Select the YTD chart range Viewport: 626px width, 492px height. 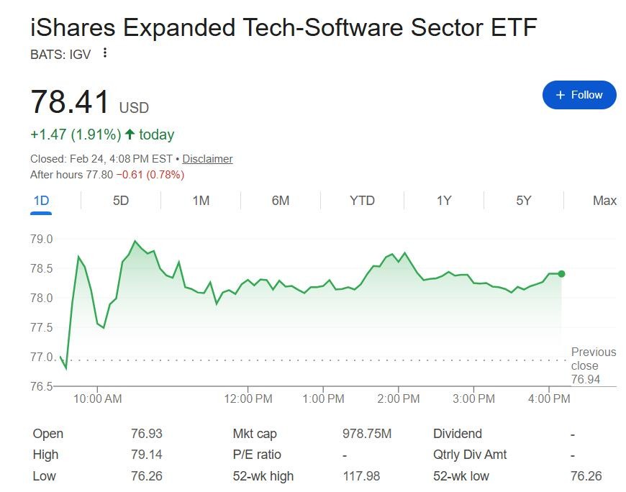click(362, 201)
